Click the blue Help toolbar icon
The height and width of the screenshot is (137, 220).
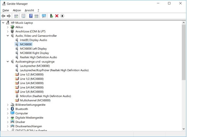coord(31,16)
